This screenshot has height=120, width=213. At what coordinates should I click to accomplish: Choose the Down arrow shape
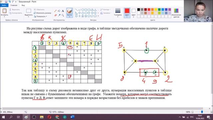coord(76,16)
